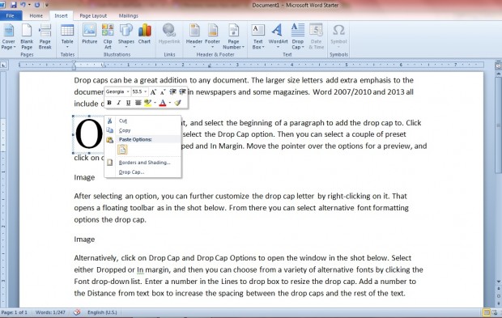Insert a Text Box
This screenshot has height=318, width=502.
point(258,36)
